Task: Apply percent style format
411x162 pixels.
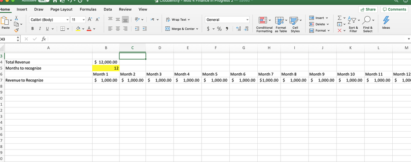Action: click(x=219, y=29)
